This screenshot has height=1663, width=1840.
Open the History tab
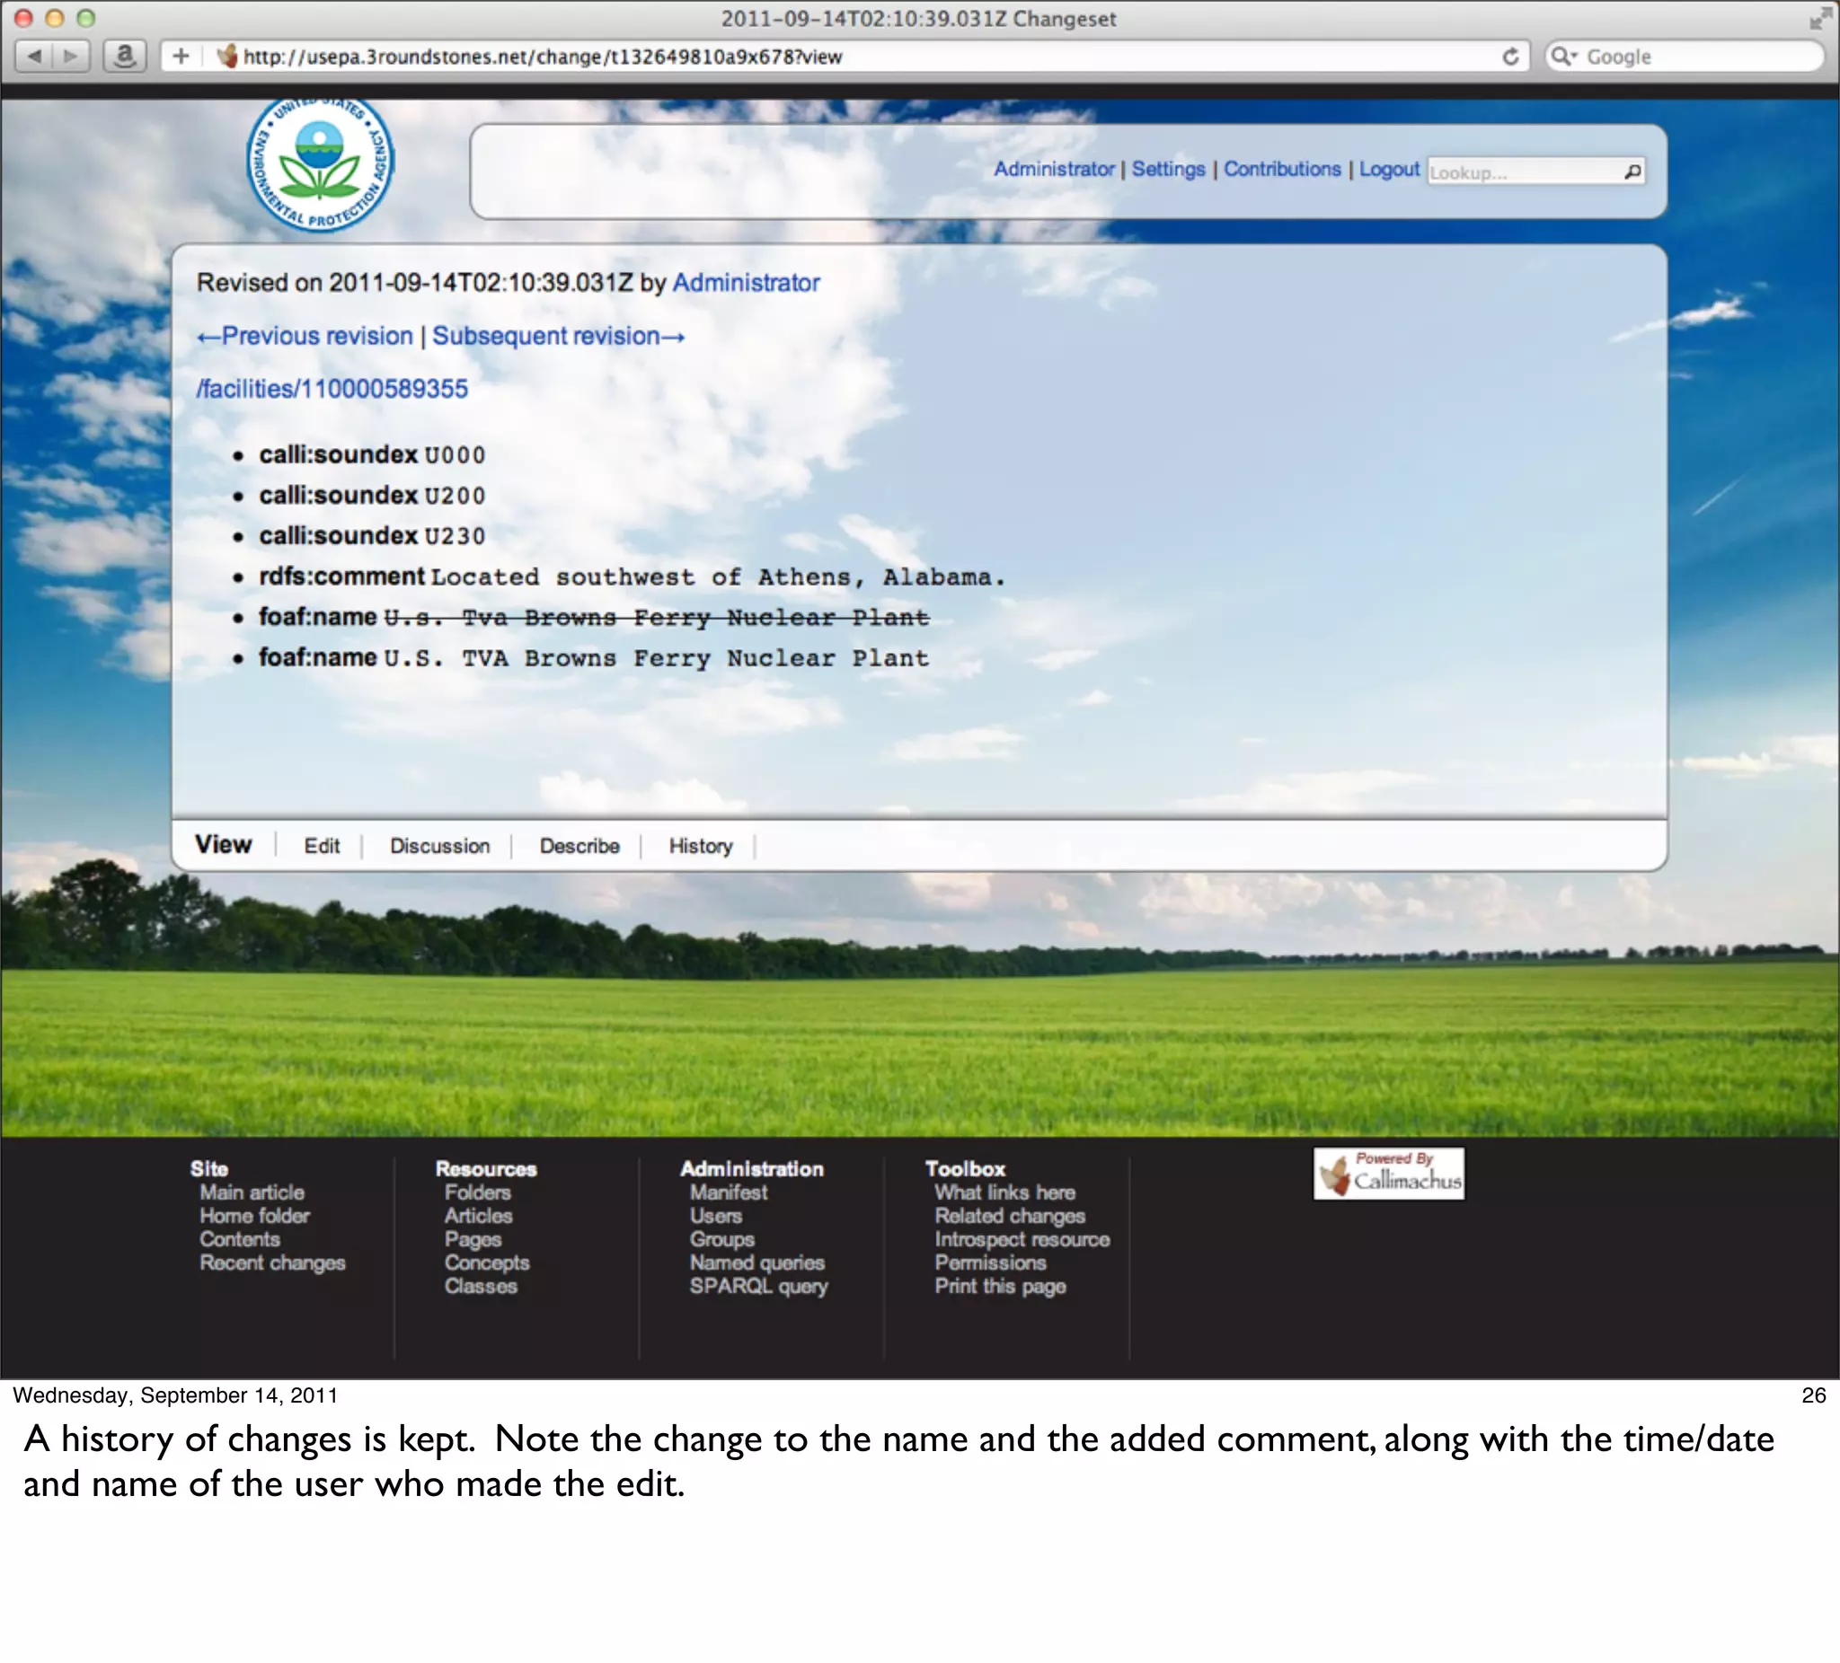pyautogui.click(x=700, y=846)
